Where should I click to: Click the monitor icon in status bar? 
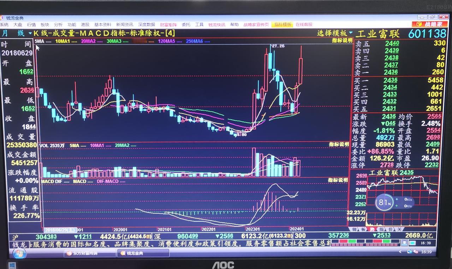click(x=412, y=243)
